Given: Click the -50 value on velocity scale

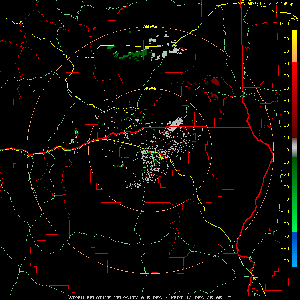Looking at the screenshot, I should tap(285, 212).
